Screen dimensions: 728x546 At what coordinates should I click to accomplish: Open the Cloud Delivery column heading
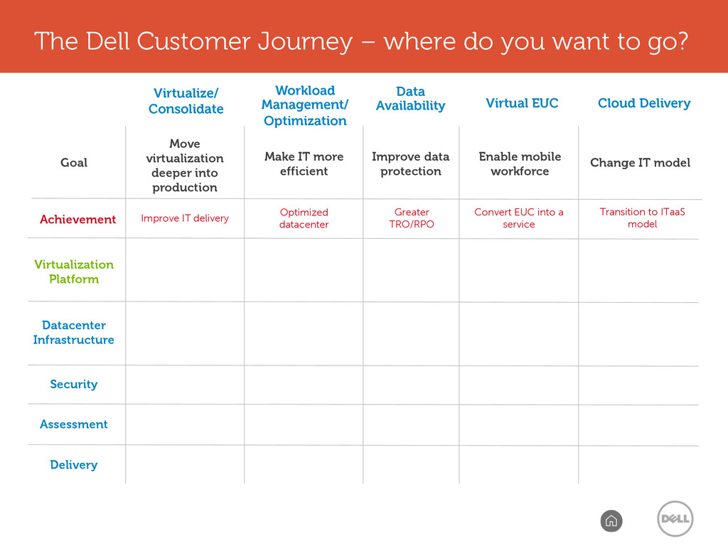(644, 103)
